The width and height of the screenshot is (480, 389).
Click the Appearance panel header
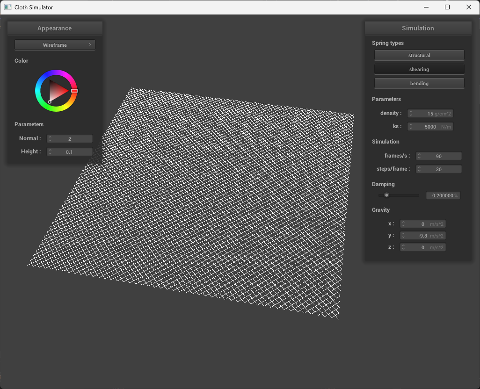[x=54, y=28]
